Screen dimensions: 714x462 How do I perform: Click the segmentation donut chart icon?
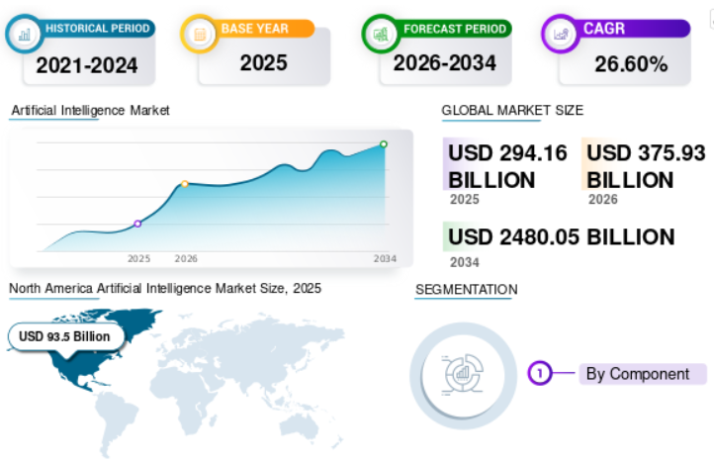[x=463, y=375]
